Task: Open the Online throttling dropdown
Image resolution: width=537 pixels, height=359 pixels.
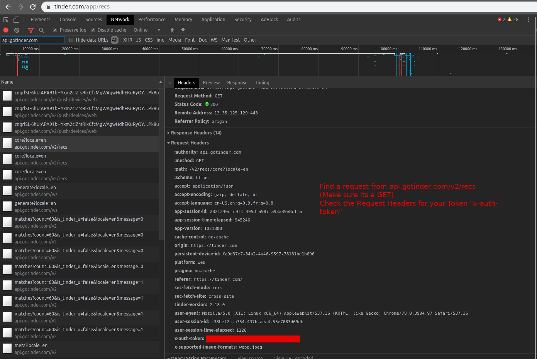Action: click(x=147, y=30)
